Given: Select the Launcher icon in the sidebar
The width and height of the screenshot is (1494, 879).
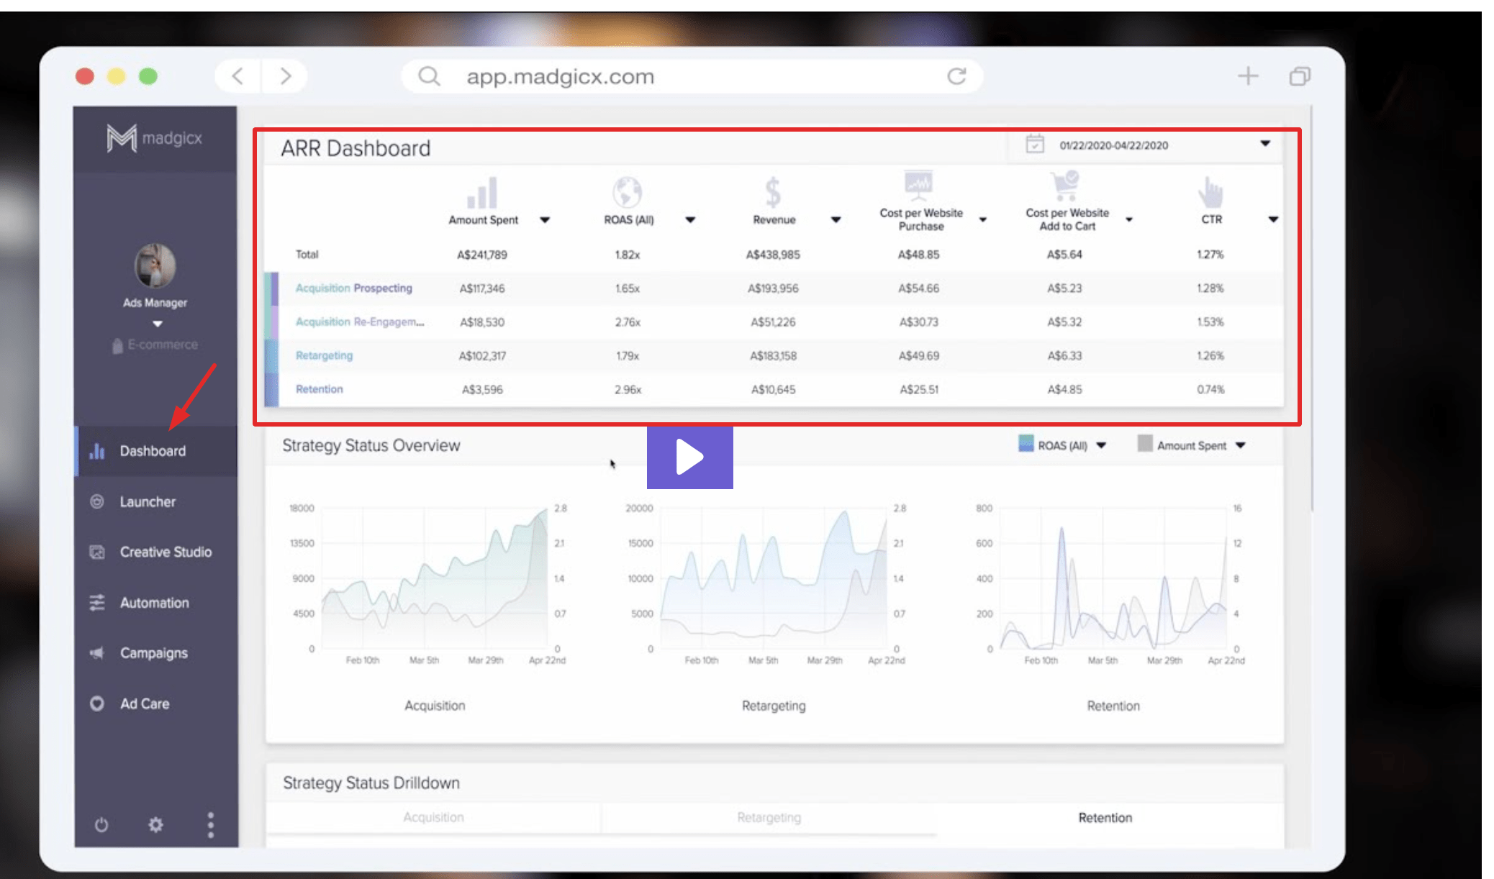Looking at the screenshot, I should (x=97, y=501).
